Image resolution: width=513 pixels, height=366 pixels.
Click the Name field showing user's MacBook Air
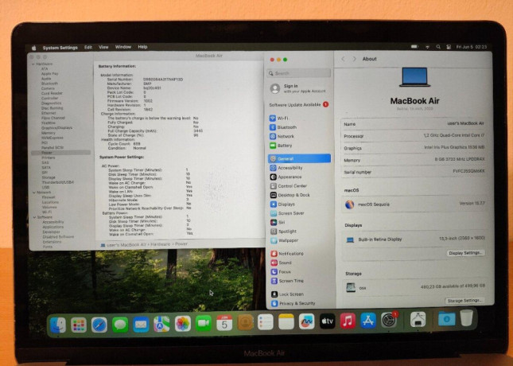pos(414,124)
